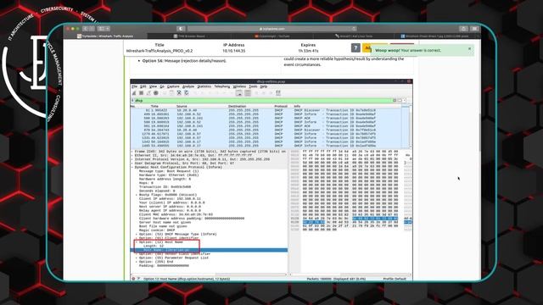Click the Wireshark close capture file icon
Viewport: 543px width, 305px height.
coord(179,93)
